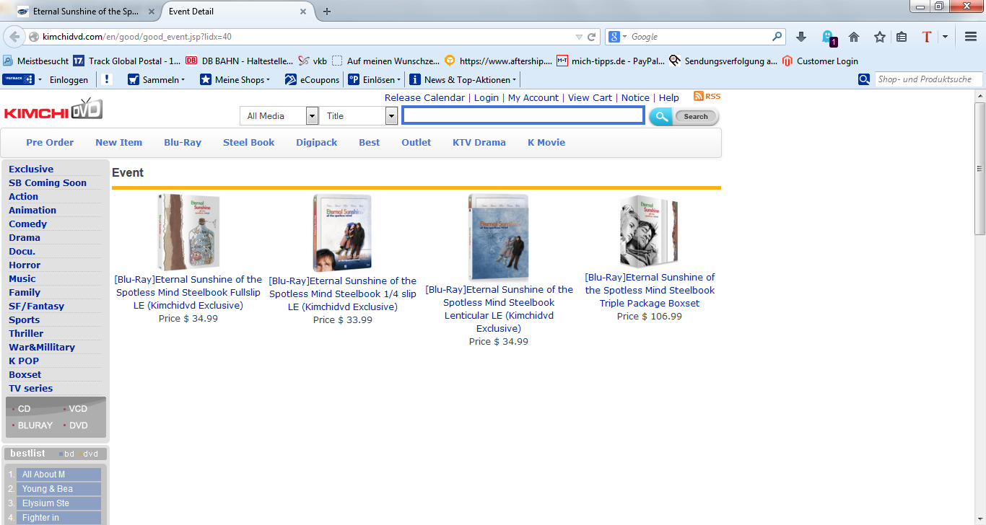This screenshot has height=525, width=986.
Task: Open a new tab with the plus button
Action: point(327,12)
